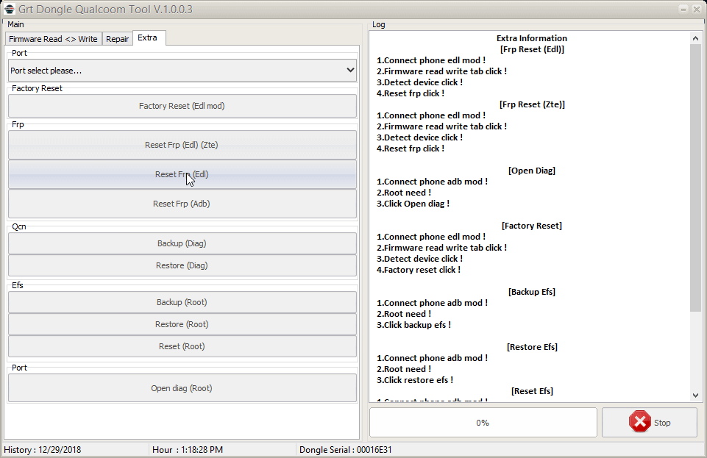Click Hour 1:18:28 PM in status bar
The height and width of the screenshot is (458, 707).
click(188, 449)
